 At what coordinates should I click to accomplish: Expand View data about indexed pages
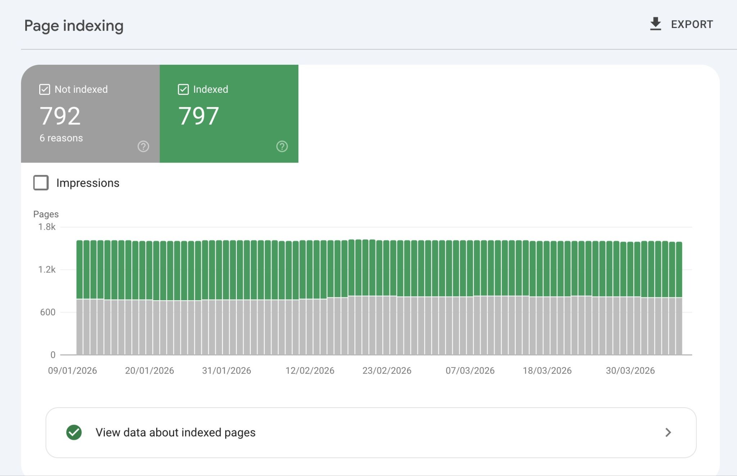[175, 432]
